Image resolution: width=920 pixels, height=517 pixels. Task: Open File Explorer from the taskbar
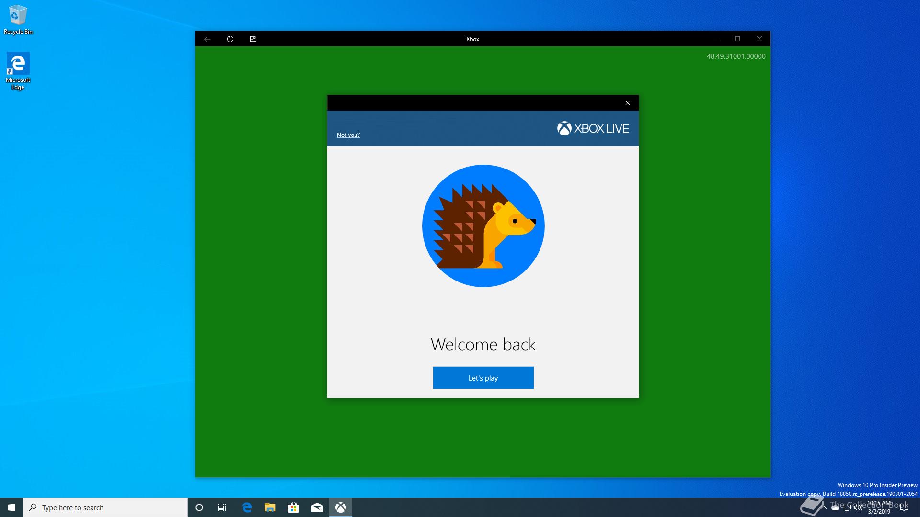(270, 507)
